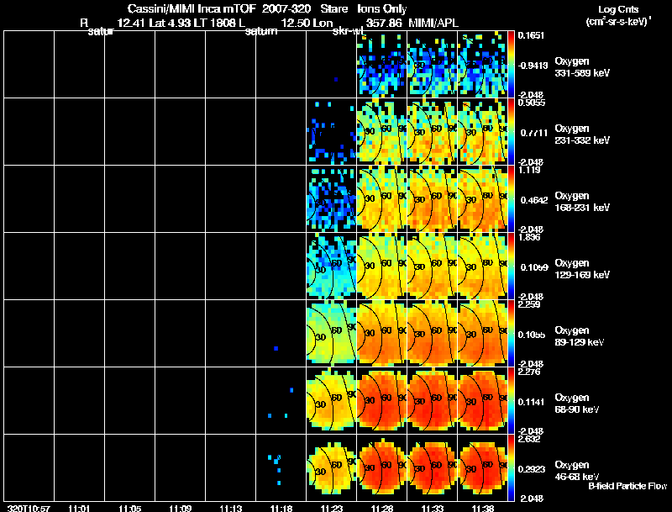Click the '11:18' time axis label
This screenshot has height=512, width=672.
281,508
